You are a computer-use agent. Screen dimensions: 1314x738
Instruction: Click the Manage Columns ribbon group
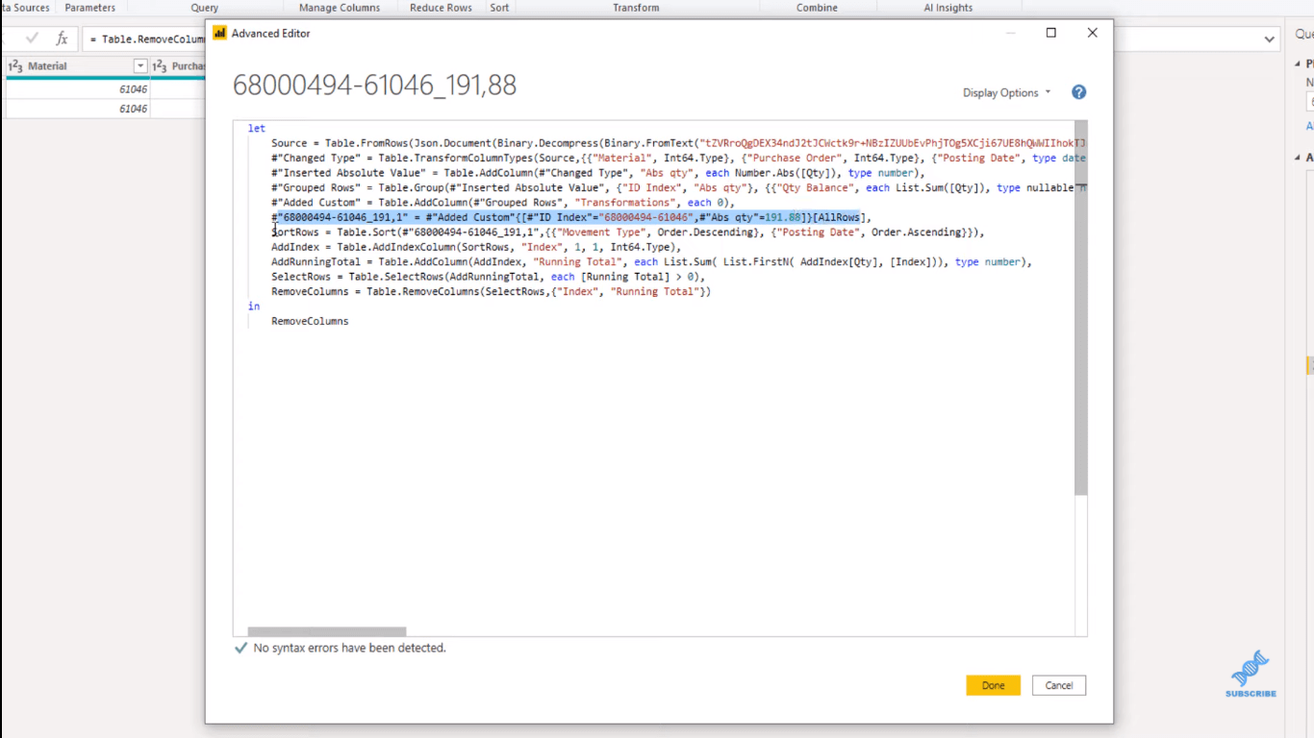(x=340, y=8)
